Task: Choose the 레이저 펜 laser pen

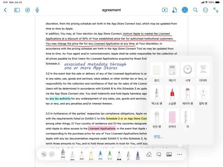Action: pyautogui.click(x=188, y=96)
